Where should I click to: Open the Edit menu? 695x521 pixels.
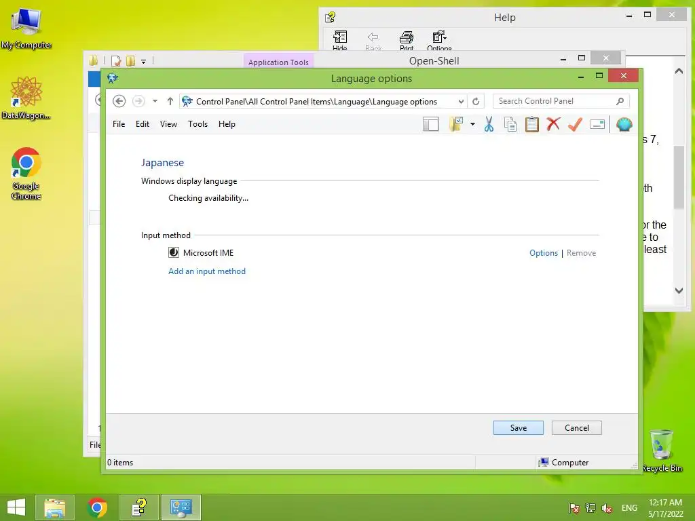coord(143,124)
